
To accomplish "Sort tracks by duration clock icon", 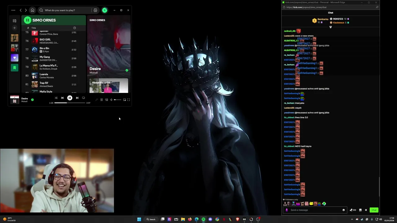I will click(x=74, y=28).
